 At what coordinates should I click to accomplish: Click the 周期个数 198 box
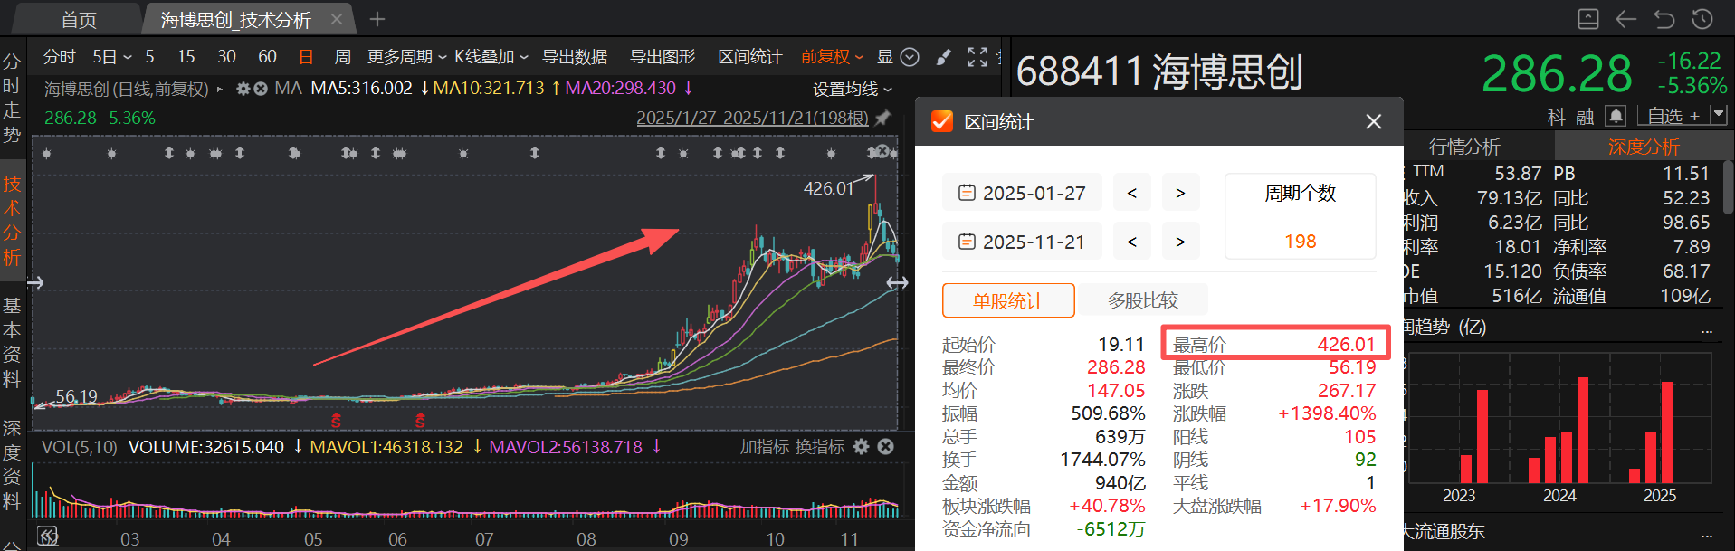pos(1301,217)
